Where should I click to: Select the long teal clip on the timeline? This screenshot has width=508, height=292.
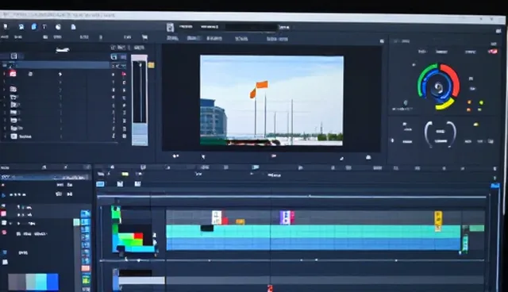pyautogui.click(x=313, y=231)
